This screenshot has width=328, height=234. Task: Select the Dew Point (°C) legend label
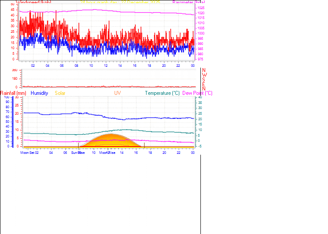pyautogui.click(x=197, y=93)
